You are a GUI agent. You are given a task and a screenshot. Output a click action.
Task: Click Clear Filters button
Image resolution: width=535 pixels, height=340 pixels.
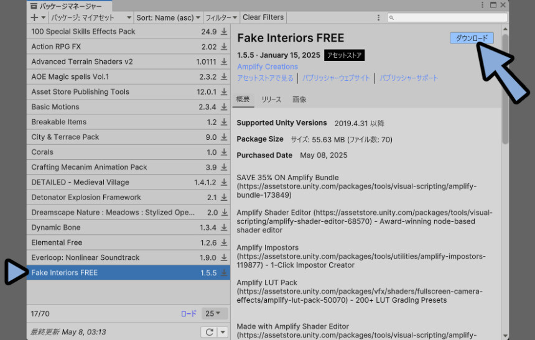(x=263, y=17)
